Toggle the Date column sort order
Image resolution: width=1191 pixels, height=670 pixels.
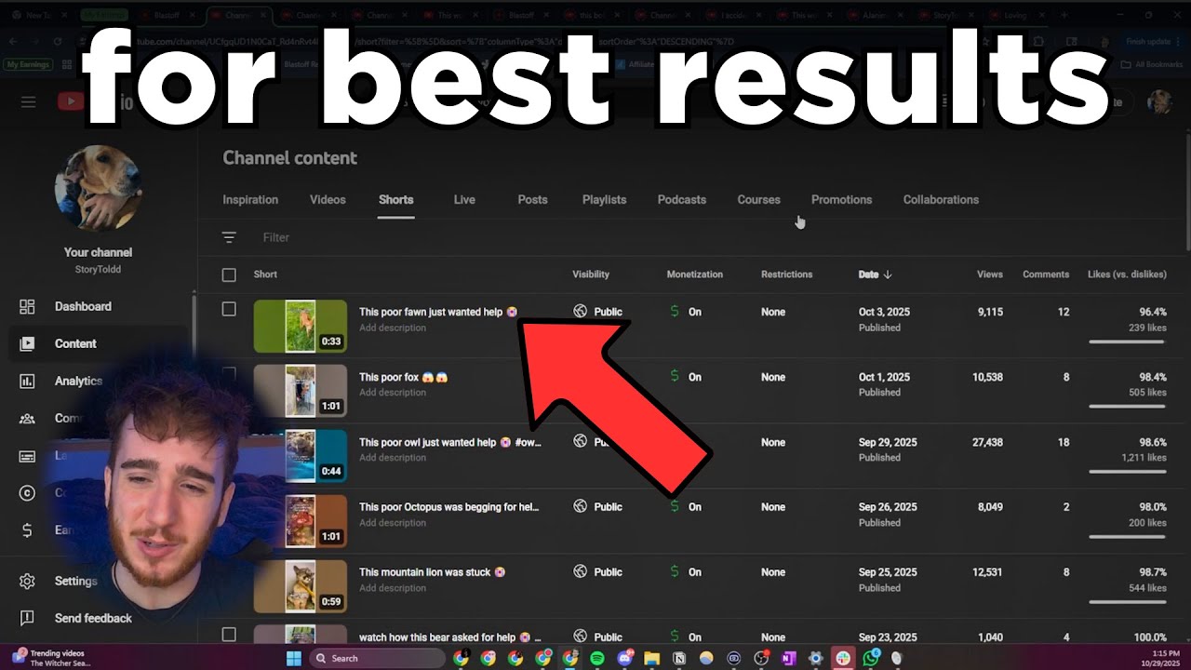point(875,275)
